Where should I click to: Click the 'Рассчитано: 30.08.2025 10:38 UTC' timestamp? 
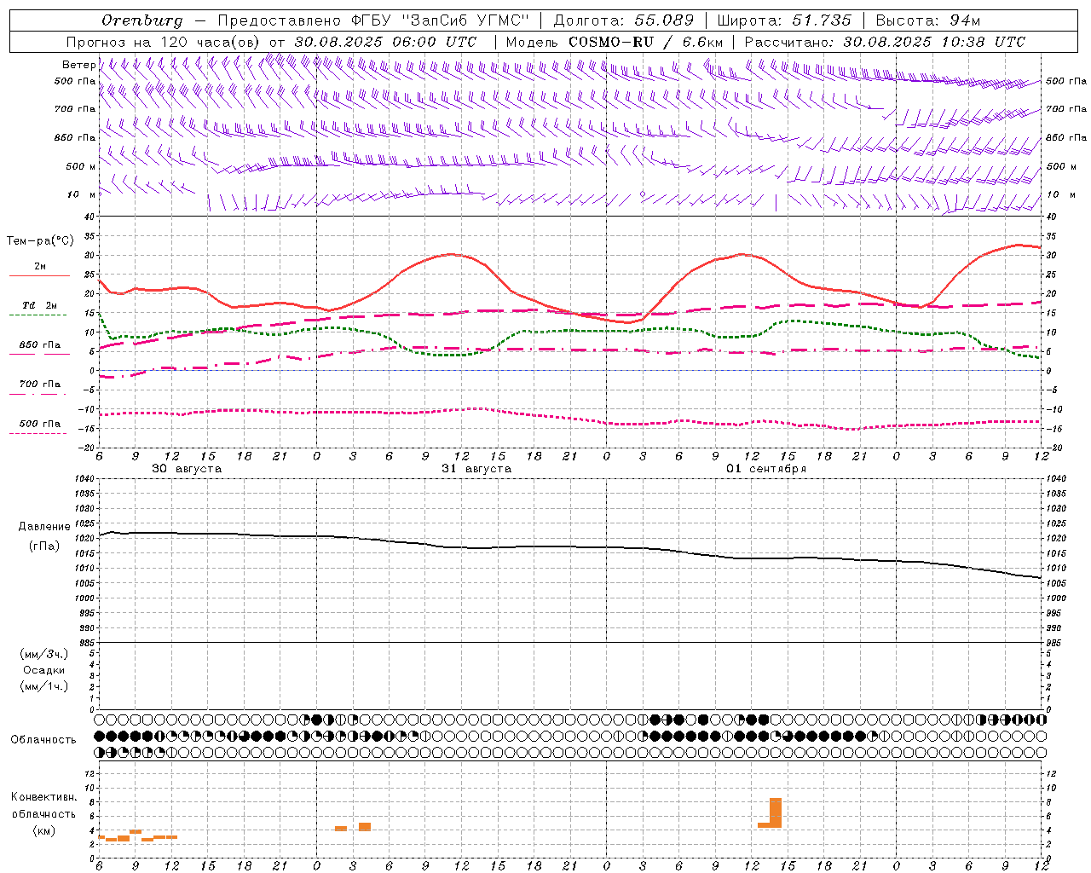(885, 42)
